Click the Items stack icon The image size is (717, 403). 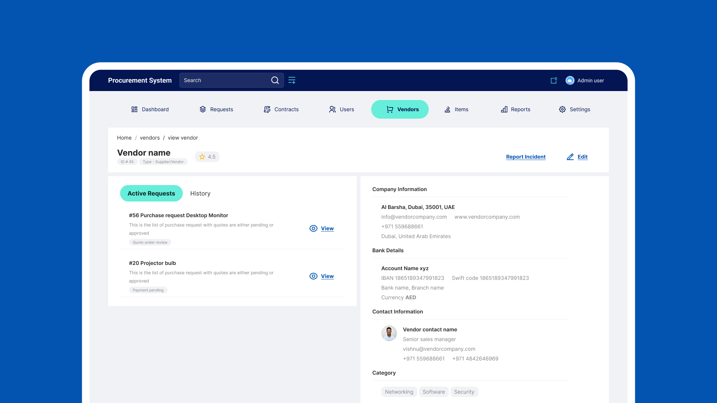447,109
